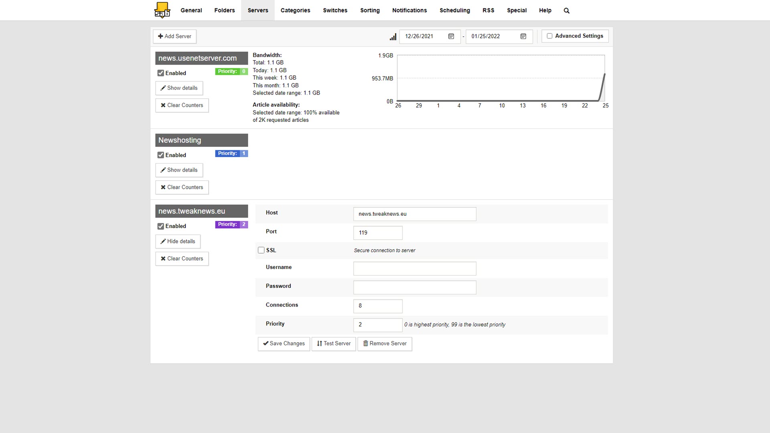Toggle Enabled for Newshosting server
This screenshot has height=433, width=770.
coord(161,155)
